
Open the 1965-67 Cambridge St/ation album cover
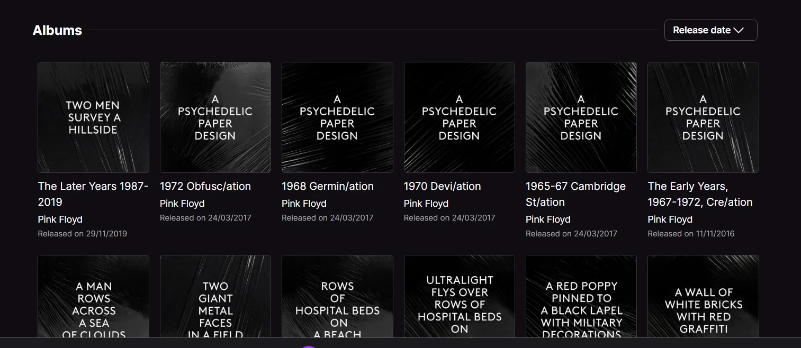pyautogui.click(x=581, y=117)
